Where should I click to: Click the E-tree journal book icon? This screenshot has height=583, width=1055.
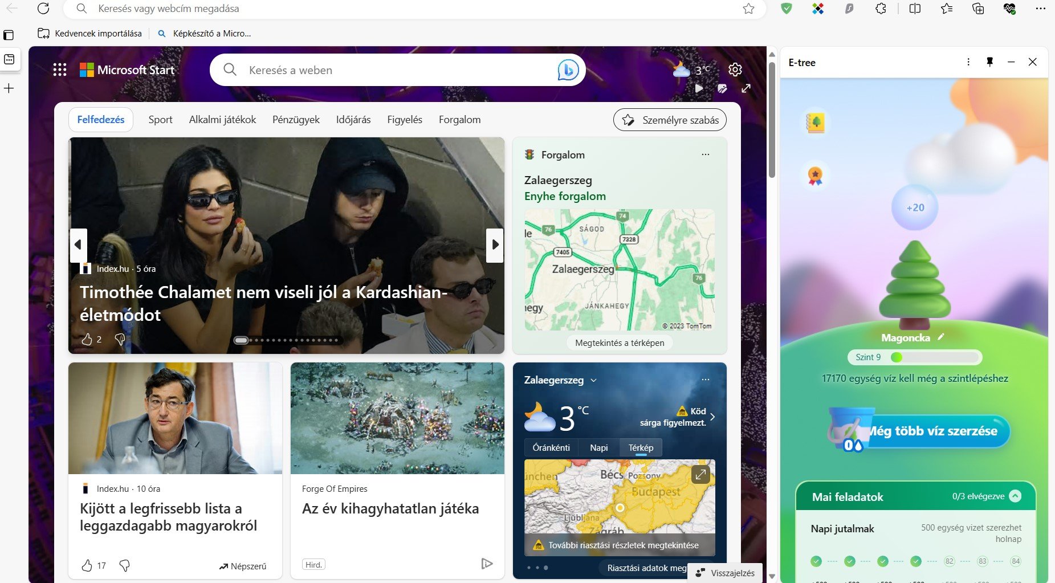pos(816,123)
